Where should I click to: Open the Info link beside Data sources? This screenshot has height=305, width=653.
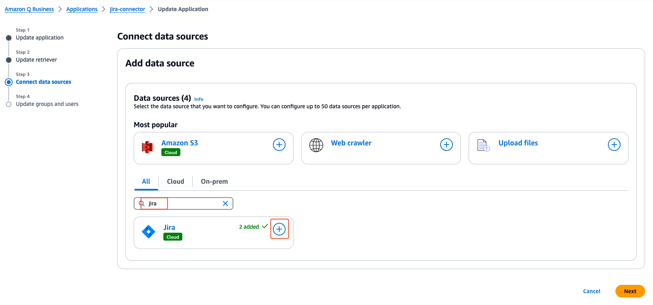(199, 99)
